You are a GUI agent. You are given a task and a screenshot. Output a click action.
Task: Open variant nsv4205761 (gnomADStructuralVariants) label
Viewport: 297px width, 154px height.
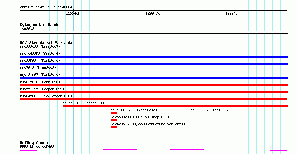pos(148,124)
